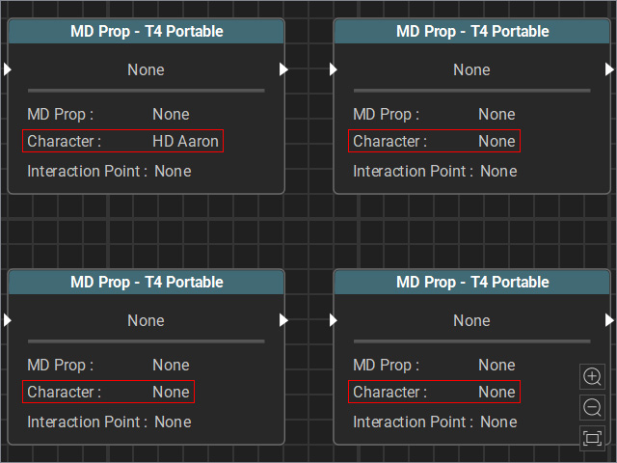Screen dimensions: 617x463
Task: Click the bottom-left node's input arrow connector
Action: [x=8, y=320]
